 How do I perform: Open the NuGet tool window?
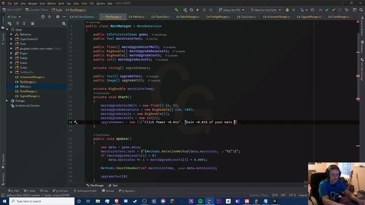29,191
